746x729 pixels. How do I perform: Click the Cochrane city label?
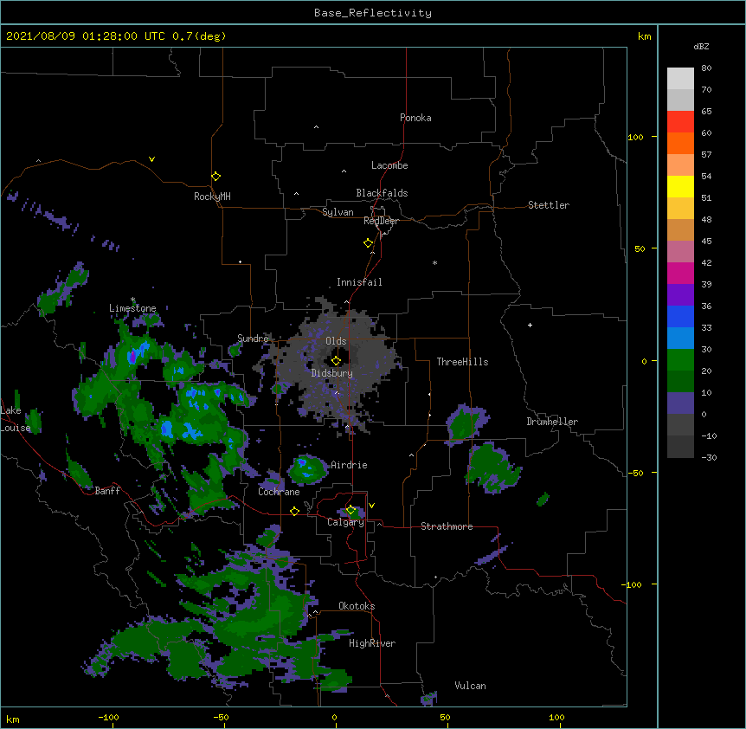tap(279, 492)
